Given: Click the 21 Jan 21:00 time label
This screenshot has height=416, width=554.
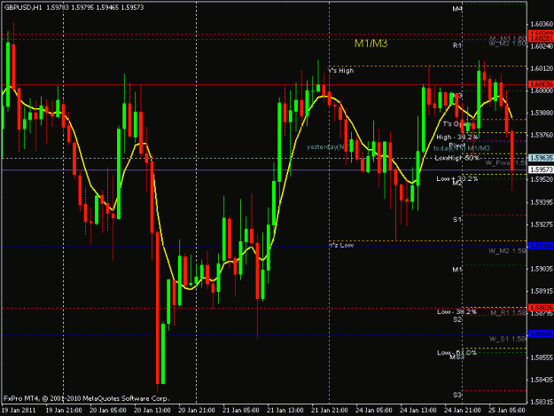Looking at the screenshot, I should pos(329,411).
